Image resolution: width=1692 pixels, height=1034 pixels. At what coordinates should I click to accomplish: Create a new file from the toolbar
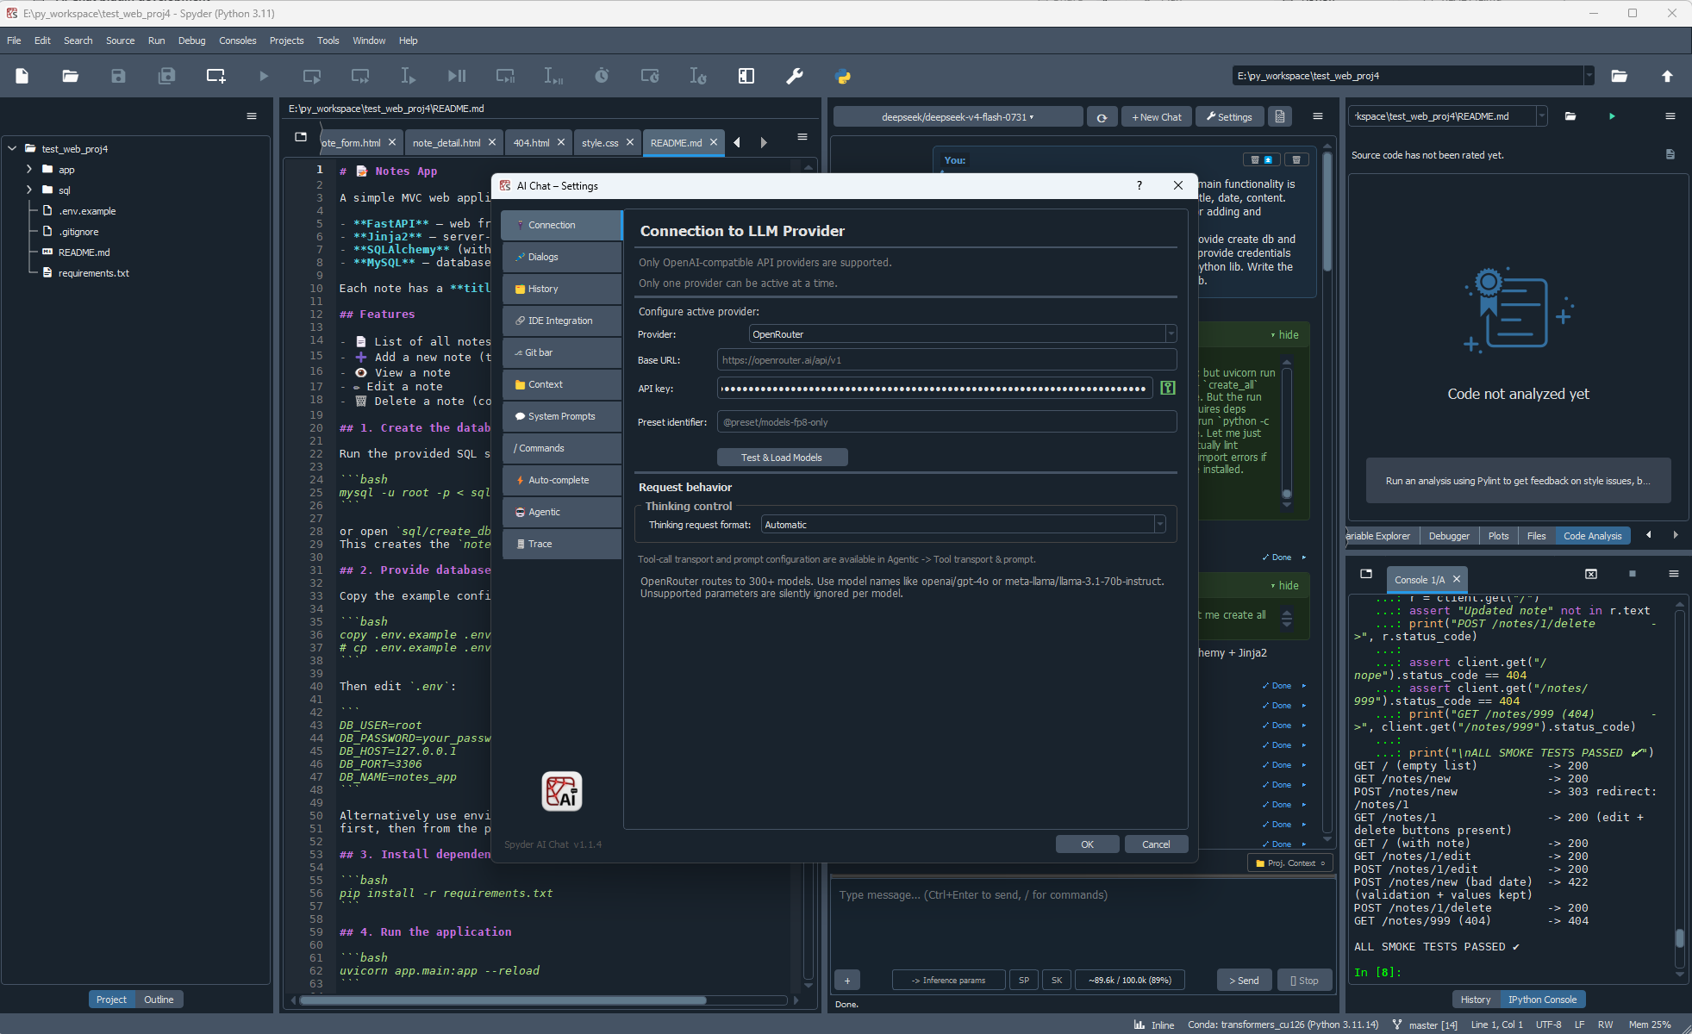click(x=22, y=76)
